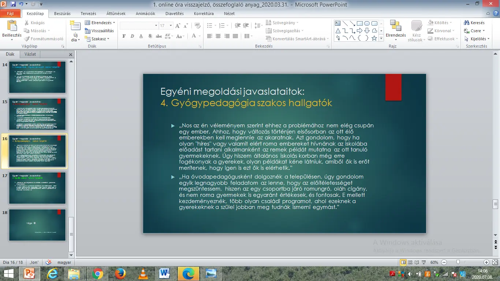This screenshot has width=500, height=281.
Task: Open VLC media player from taskbar
Action: pos(143,273)
